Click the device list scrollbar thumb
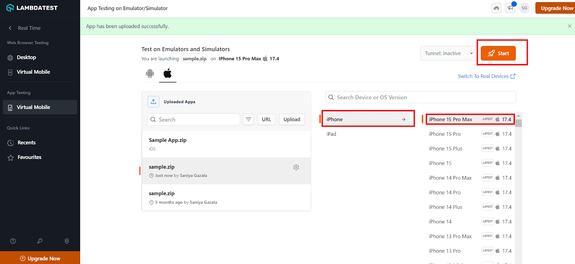This screenshot has height=264, width=575. [518, 122]
